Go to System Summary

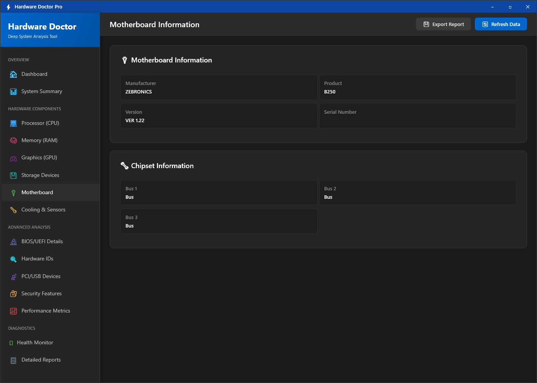(51, 92)
